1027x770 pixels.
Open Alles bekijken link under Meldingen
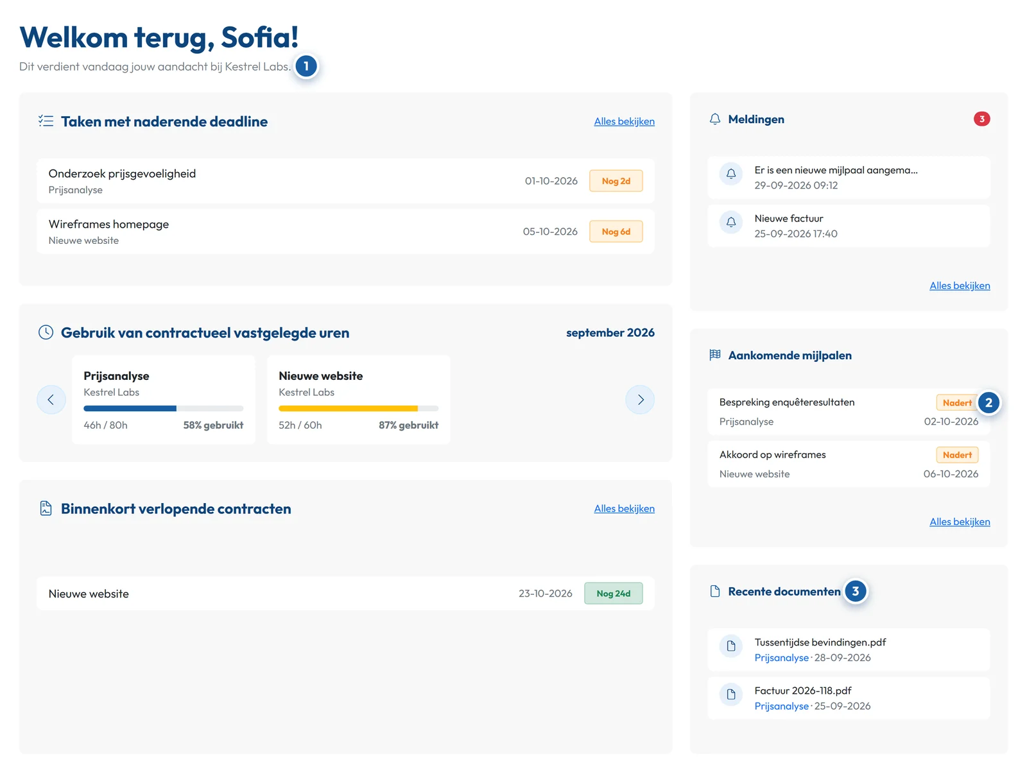(960, 286)
